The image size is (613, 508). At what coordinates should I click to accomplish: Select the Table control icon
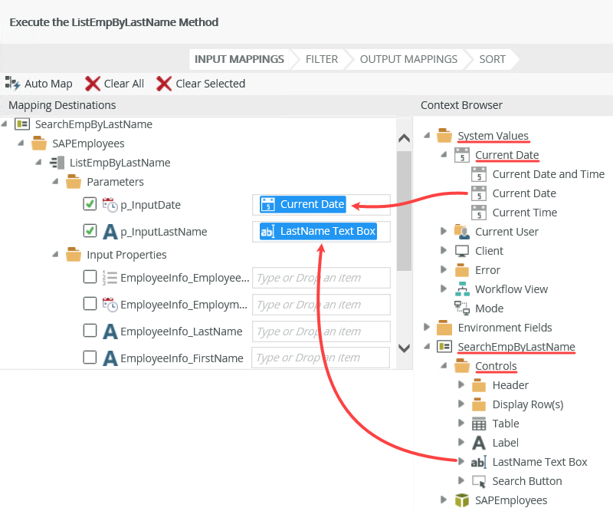click(479, 424)
